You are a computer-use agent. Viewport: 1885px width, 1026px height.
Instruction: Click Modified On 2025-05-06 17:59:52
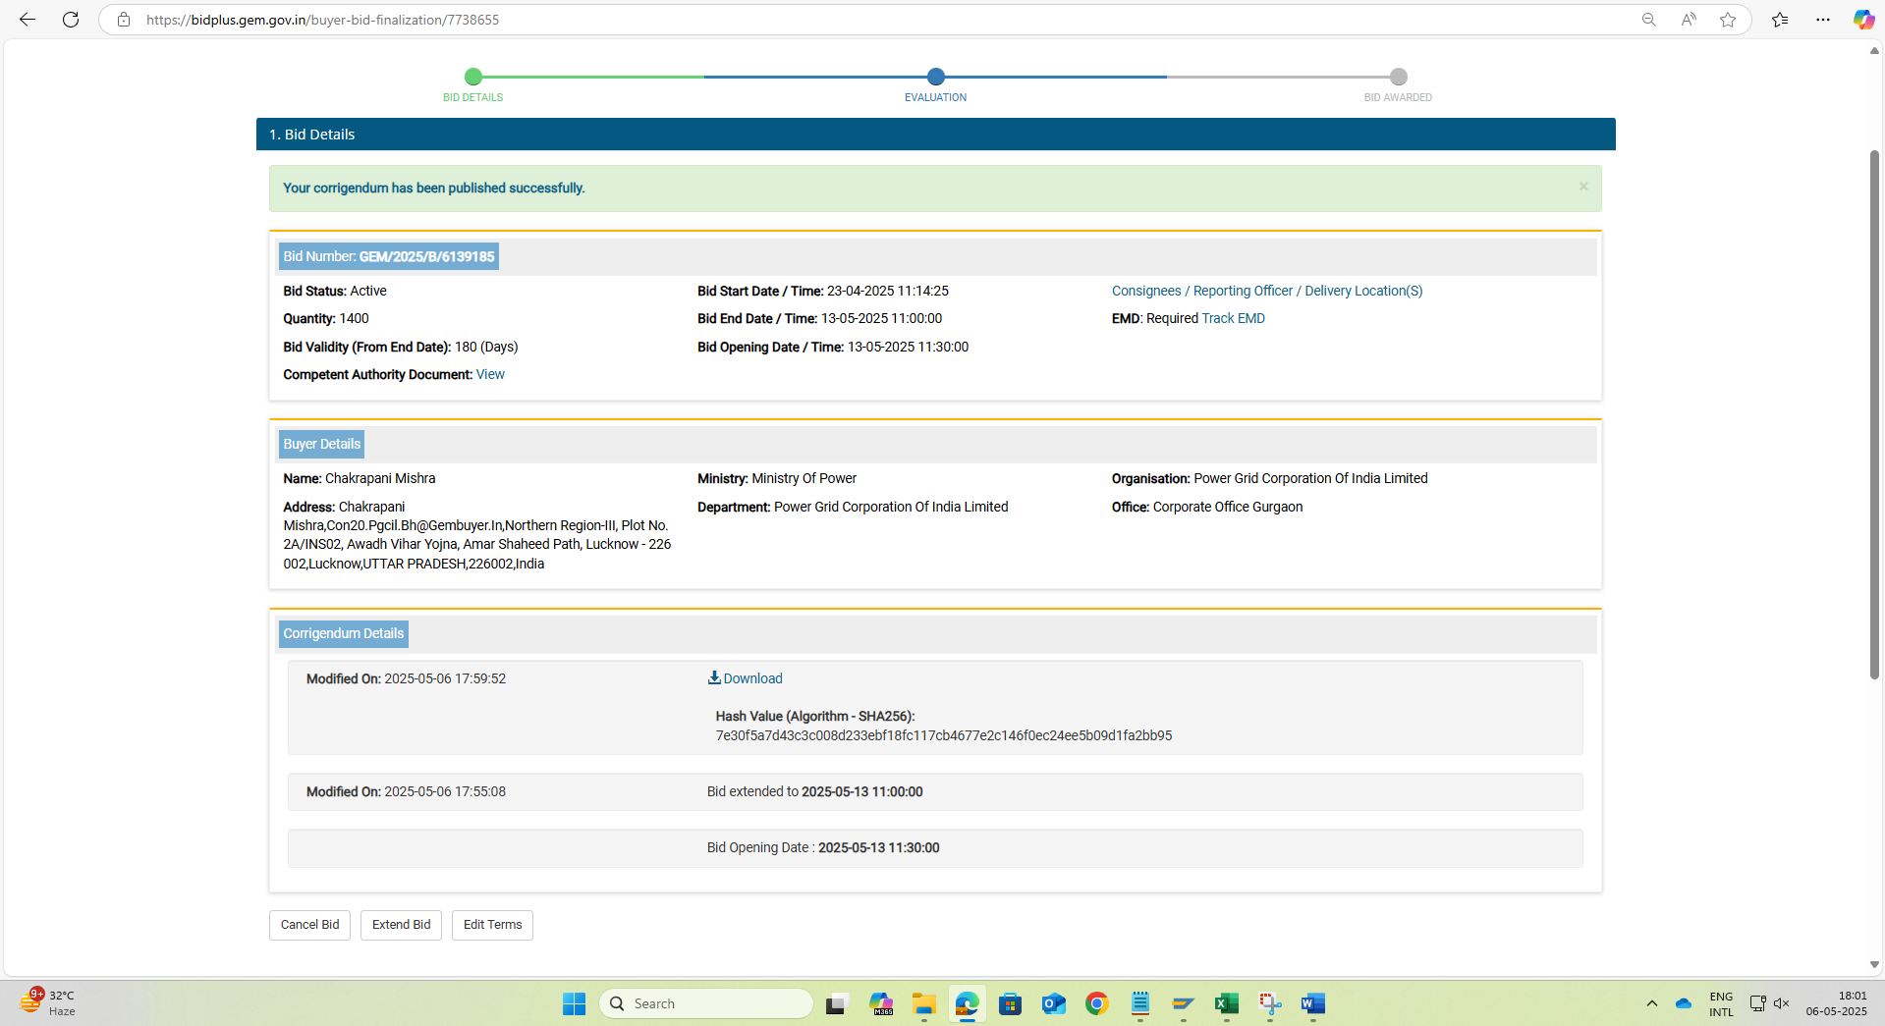[x=406, y=678]
